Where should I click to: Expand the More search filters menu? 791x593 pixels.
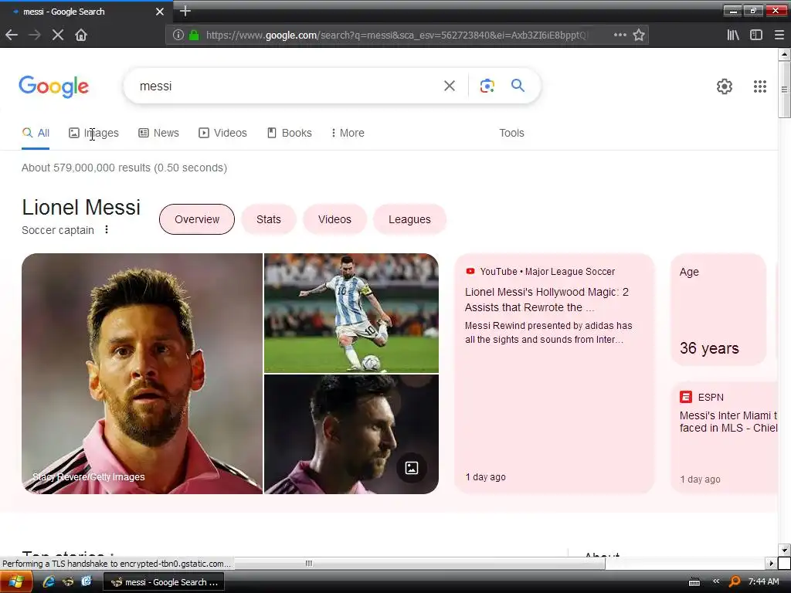click(348, 133)
